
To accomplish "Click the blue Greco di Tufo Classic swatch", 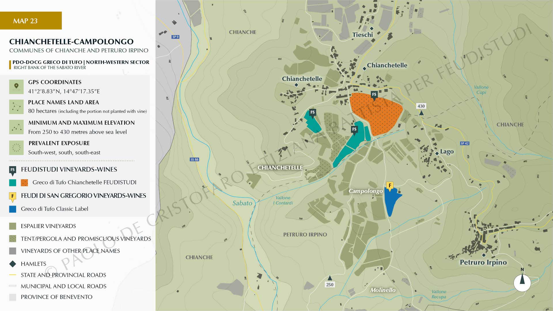I will click(13, 209).
